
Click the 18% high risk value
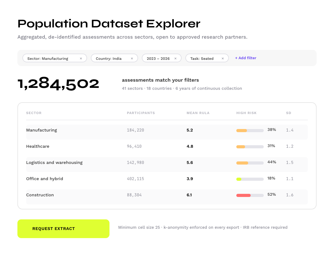(271, 179)
